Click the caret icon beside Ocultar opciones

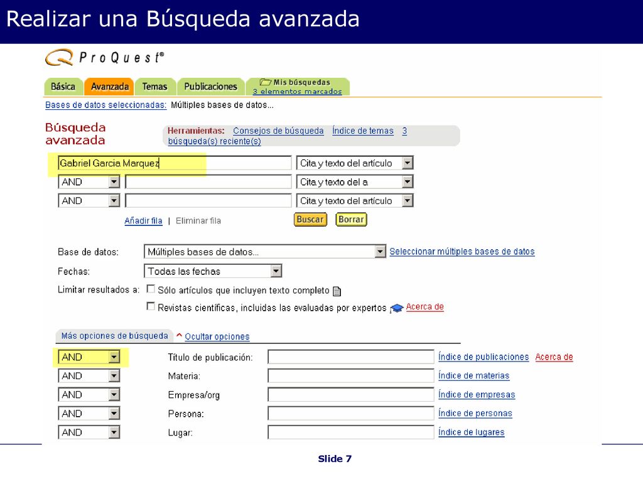click(179, 335)
